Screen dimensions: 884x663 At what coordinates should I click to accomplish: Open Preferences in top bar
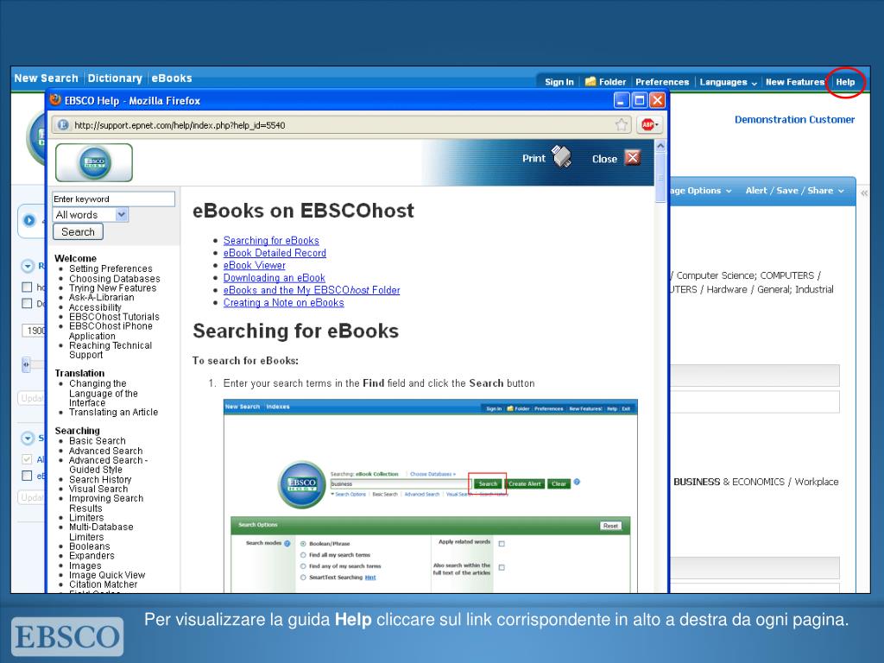662,82
